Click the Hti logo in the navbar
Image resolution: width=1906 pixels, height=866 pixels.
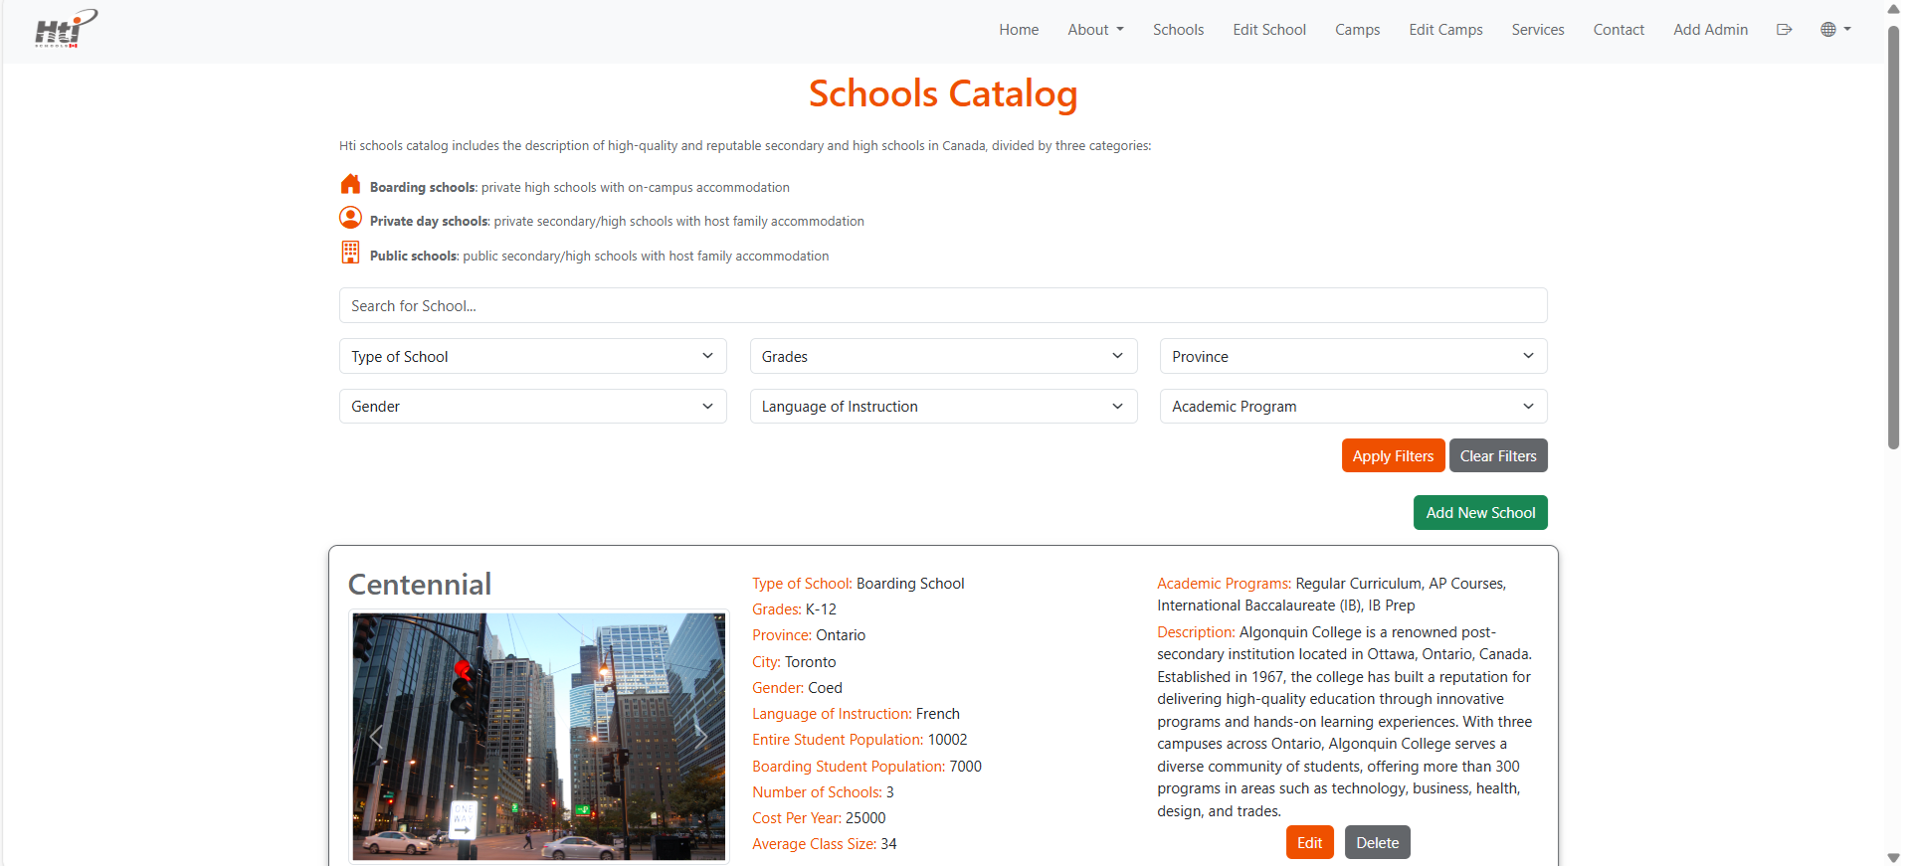coord(66,29)
